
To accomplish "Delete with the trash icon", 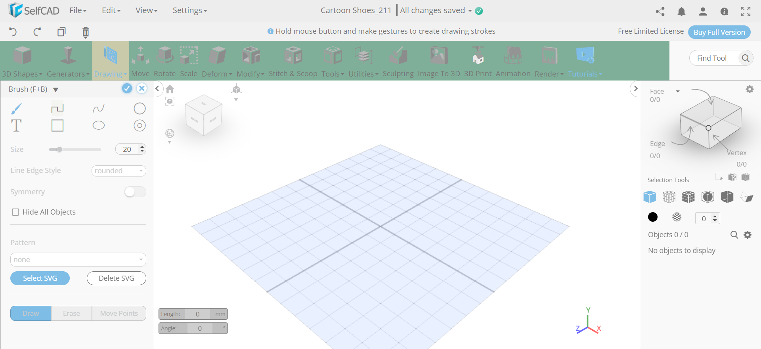I will tap(86, 32).
